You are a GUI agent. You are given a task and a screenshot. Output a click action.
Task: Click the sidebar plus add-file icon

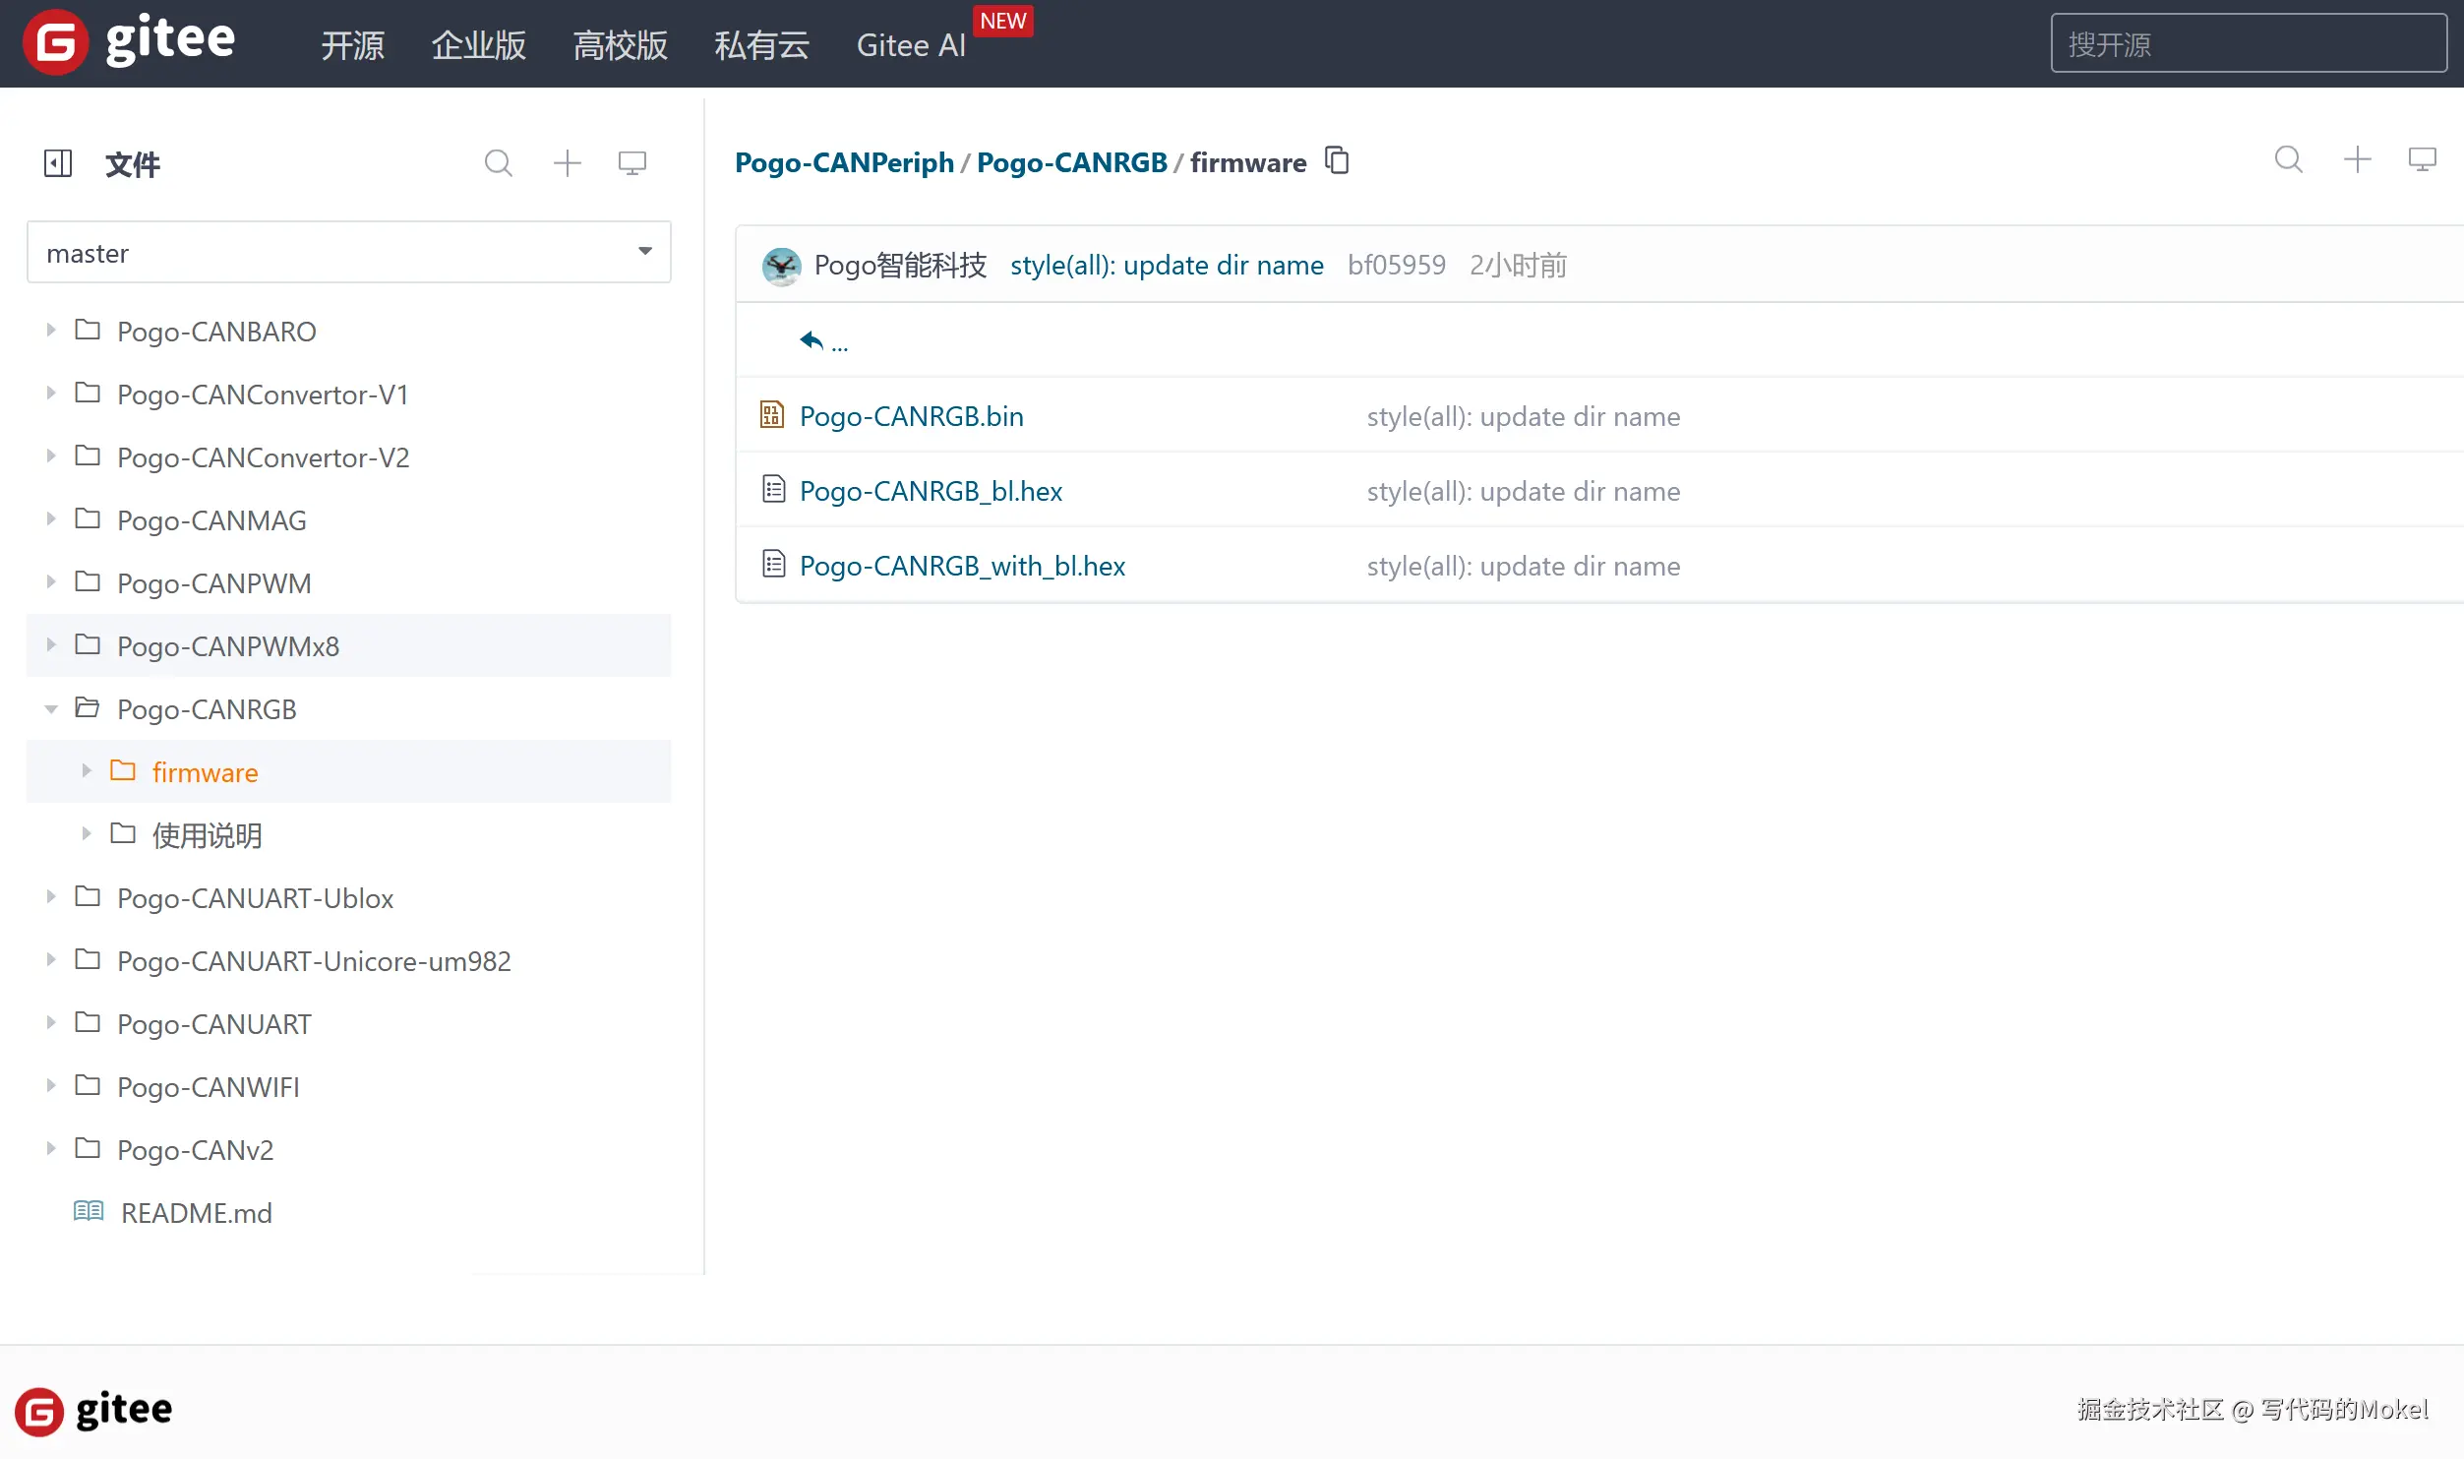[568, 163]
